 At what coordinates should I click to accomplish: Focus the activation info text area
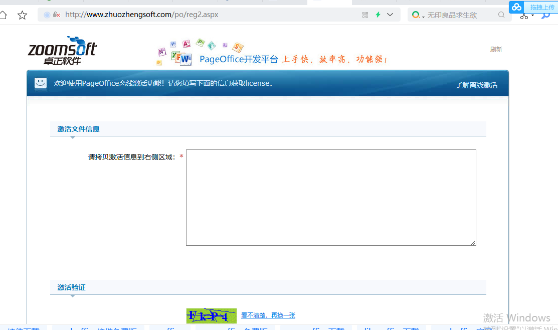coord(331,198)
